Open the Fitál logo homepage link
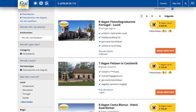196x112 pixels. tap(23, 4)
